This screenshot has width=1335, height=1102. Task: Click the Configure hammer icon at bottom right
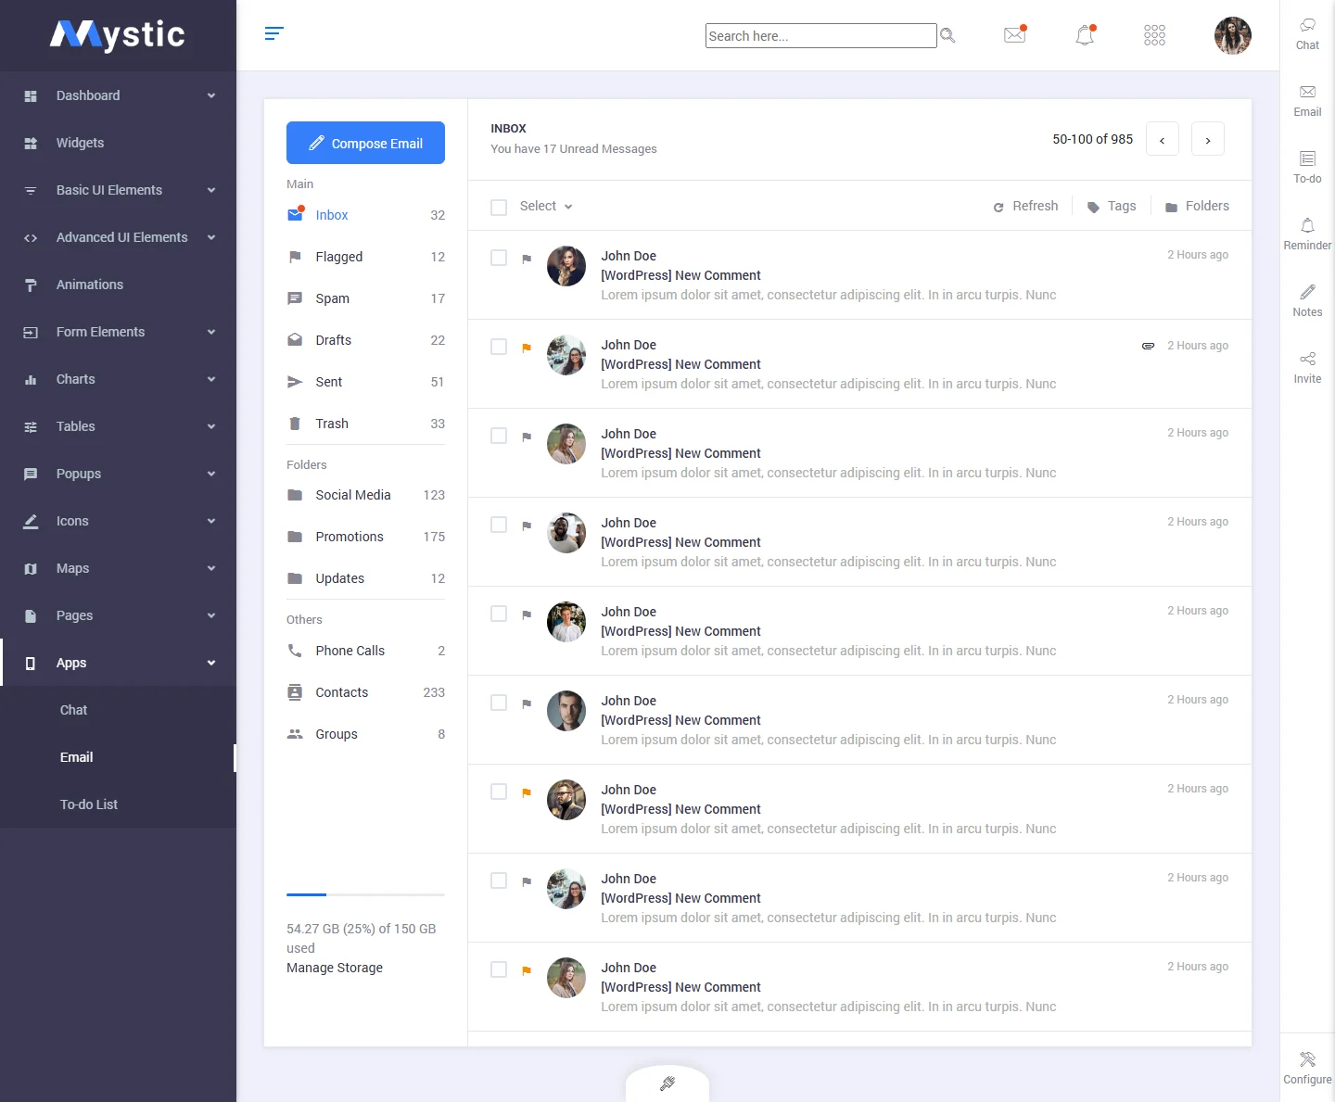pyautogui.click(x=1307, y=1059)
